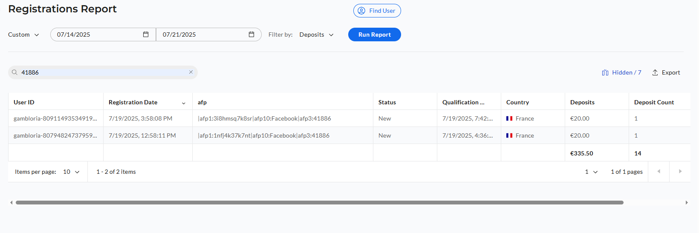Export the report table
Image resolution: width=699 pixels, height=233 pixels.
(x=666, y=73)
